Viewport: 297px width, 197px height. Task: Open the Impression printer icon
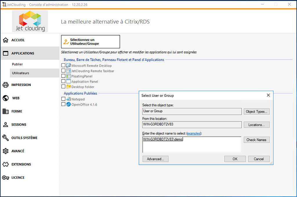coord(6,85)
